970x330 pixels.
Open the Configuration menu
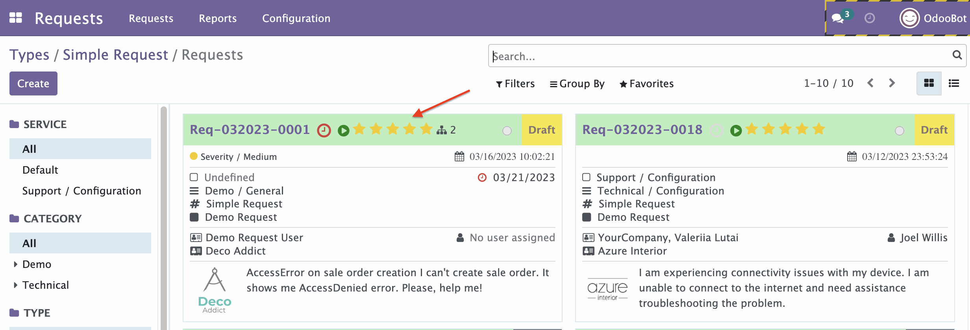tap(296, 18)
